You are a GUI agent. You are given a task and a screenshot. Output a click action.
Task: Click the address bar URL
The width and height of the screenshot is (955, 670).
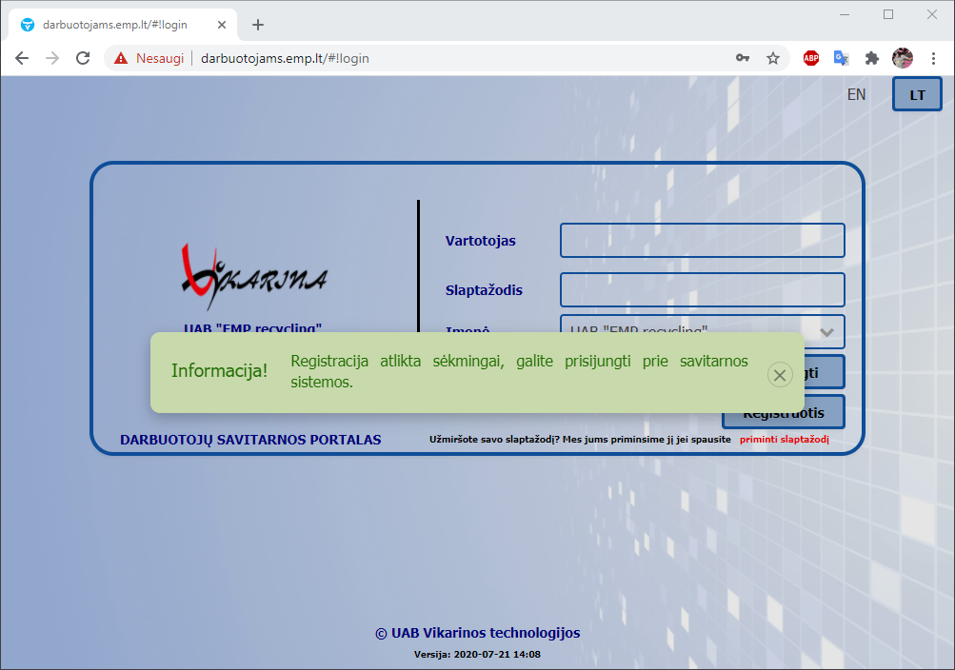tap(285, 58)
